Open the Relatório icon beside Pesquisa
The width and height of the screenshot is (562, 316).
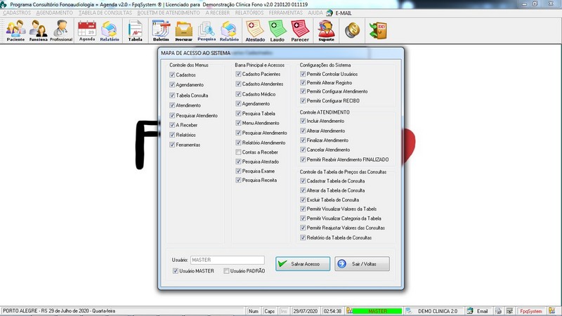[229, 31]
